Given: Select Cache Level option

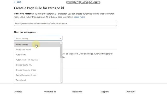Looking at the screenshot, I should click(37, 80).
